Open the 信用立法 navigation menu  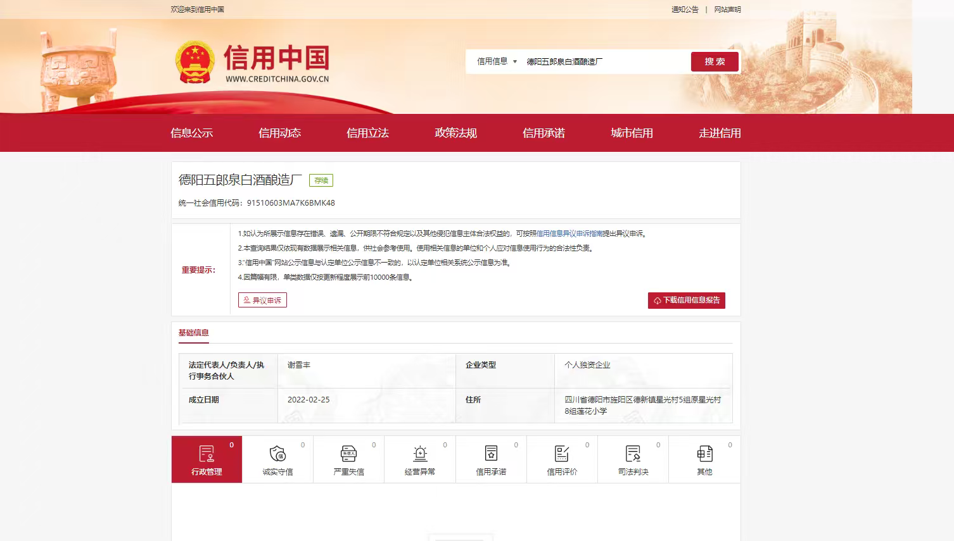tap(367, 133)
